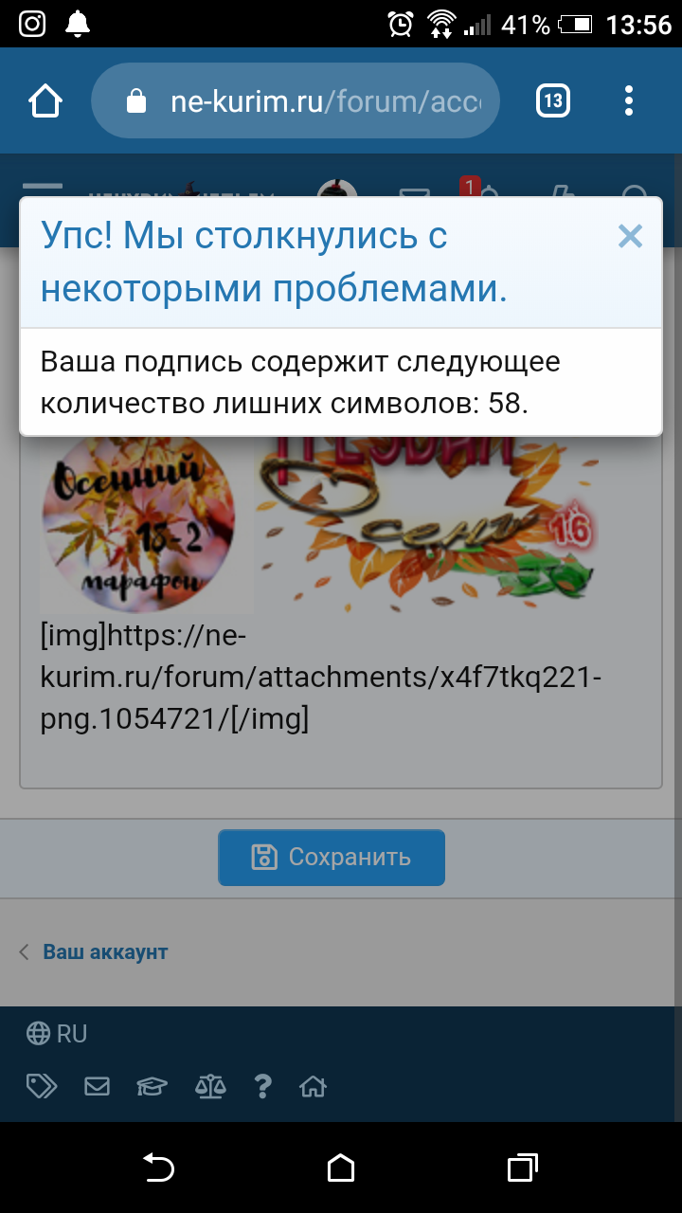Tap the question mark help icon

coord(263,1086)
